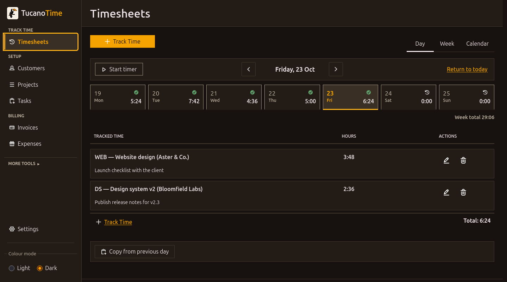The image size is (507, 282).
Task: Switch to the Calendar view tab
Action: pos(477,44)
